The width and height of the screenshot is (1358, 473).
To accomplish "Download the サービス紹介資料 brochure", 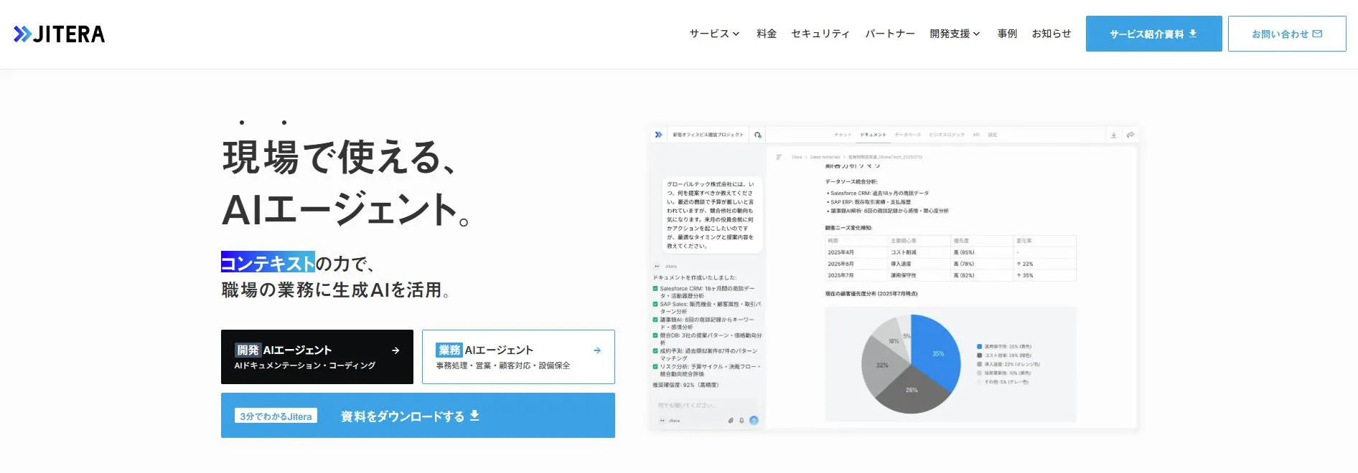I will (1153, 34).
